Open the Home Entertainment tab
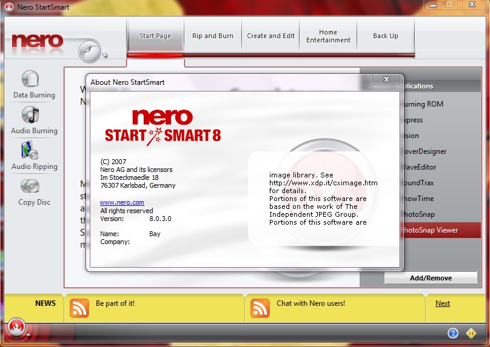 point(328,36)
